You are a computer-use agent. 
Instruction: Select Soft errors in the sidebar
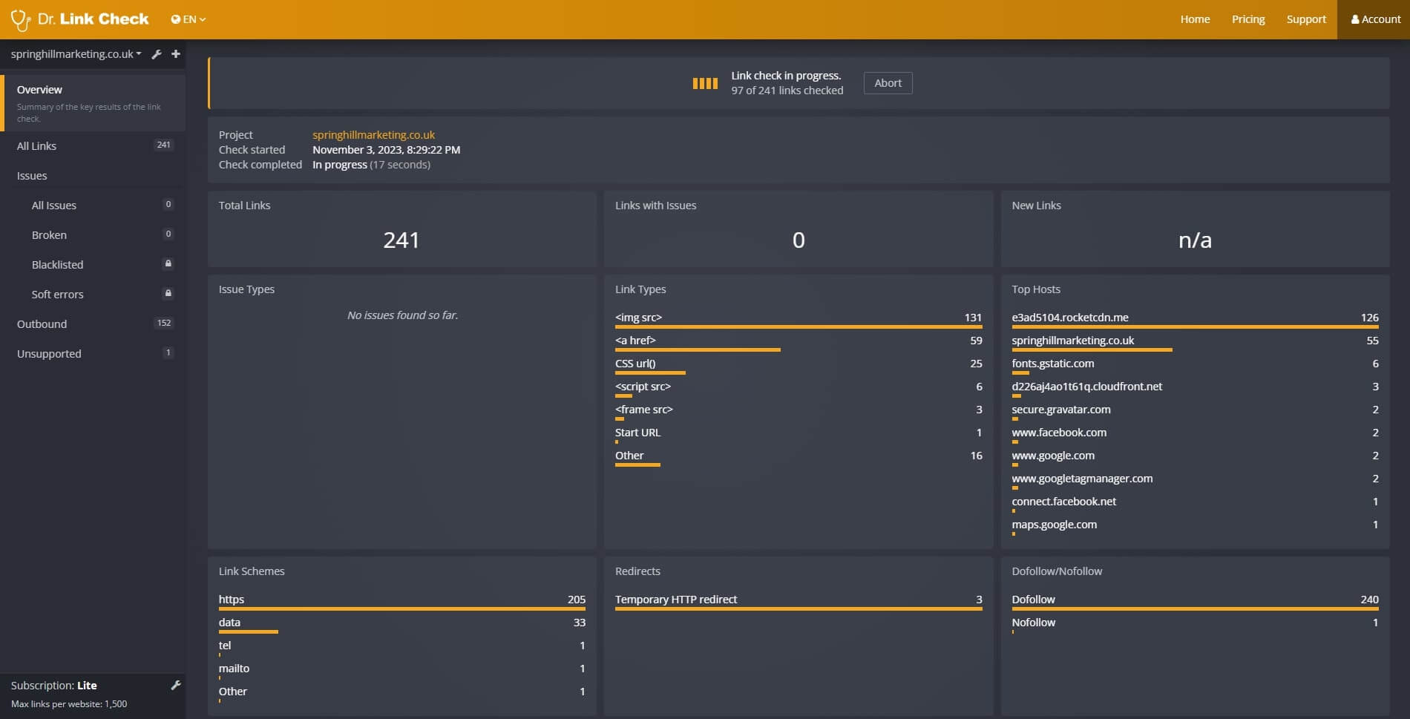(x=57, y=295)
